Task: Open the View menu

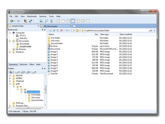Action: tap(23, 16)
